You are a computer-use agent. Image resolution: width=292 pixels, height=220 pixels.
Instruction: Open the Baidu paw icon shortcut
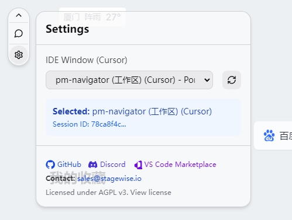click(x=269, y=135)
